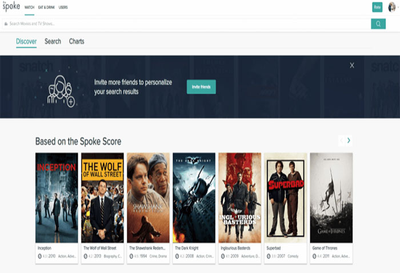Click score icon under Inglourious Basterds
The width and height of the screenshot is (400, 273).
(x=223, y=256)
